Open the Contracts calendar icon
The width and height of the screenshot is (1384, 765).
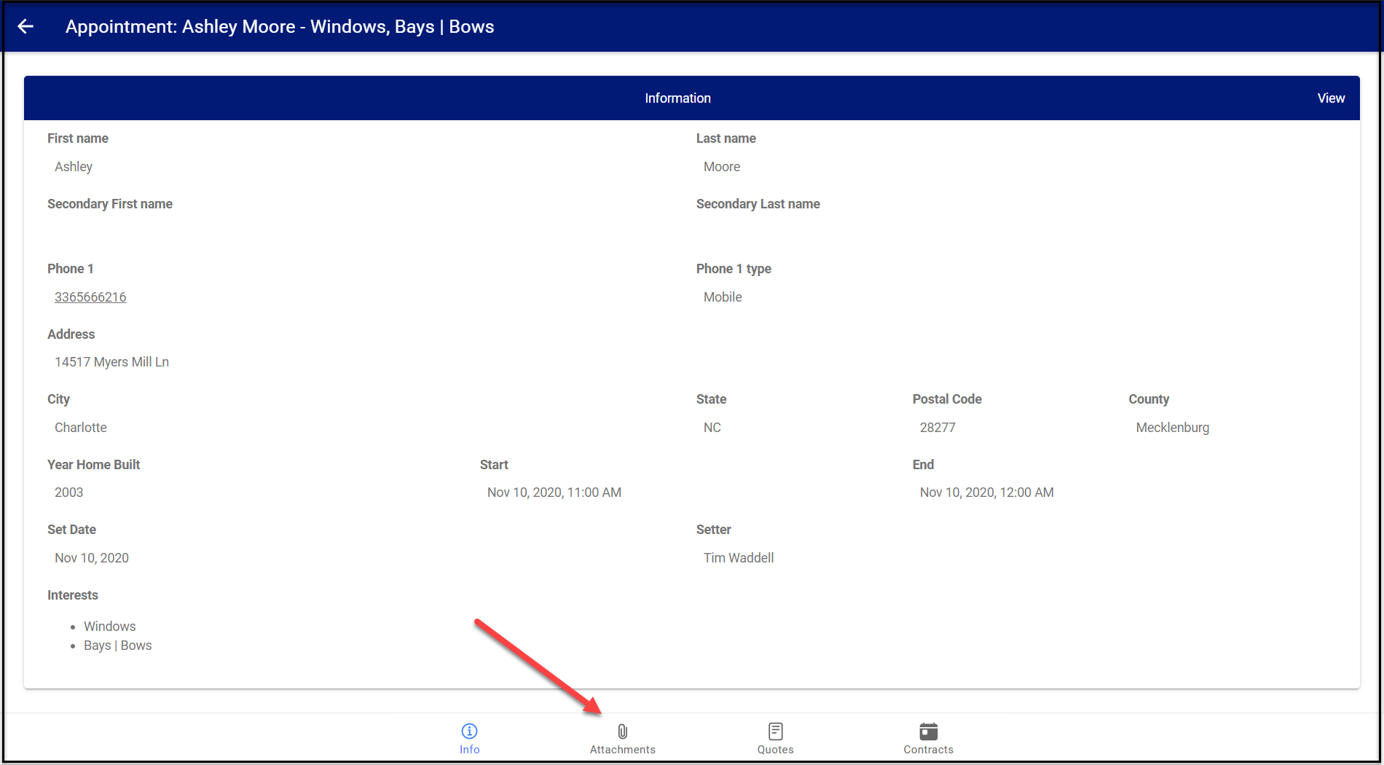tap(929, 731)
